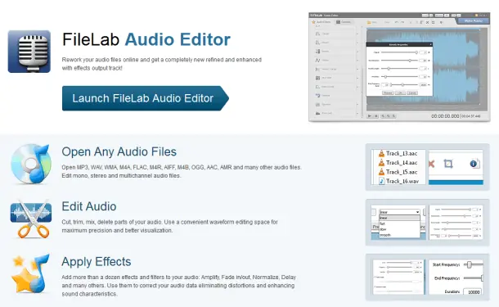Click the FileLab microphone app icon
The image size is (499, 307).
(29, 52)
